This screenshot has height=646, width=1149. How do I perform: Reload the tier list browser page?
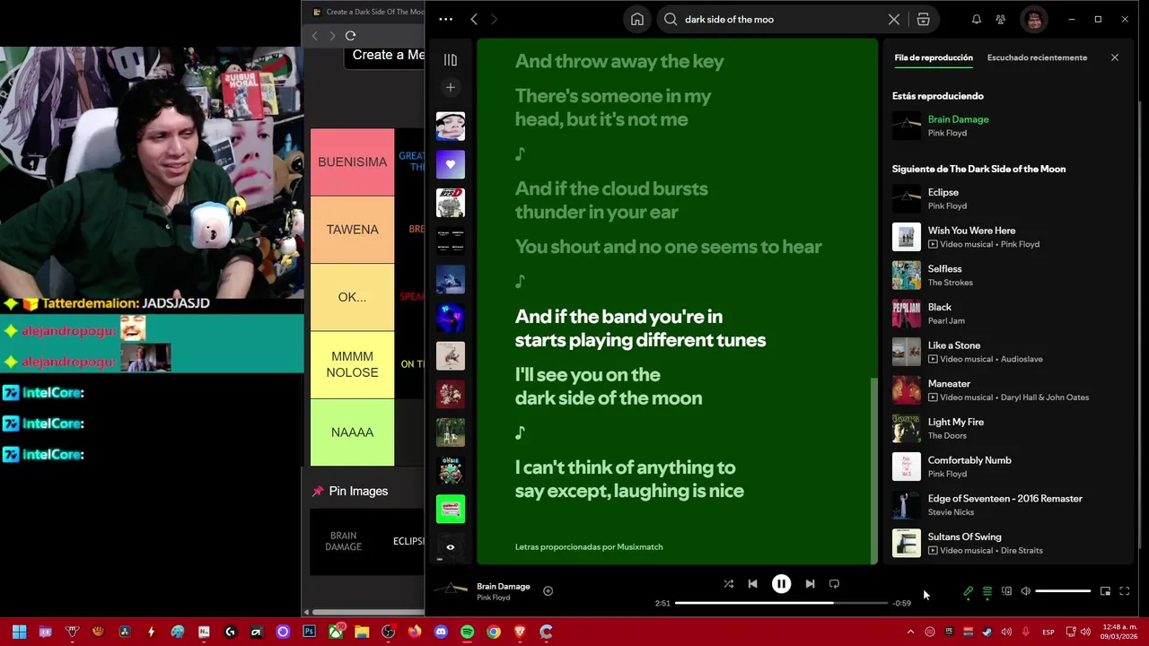(350, 36)
